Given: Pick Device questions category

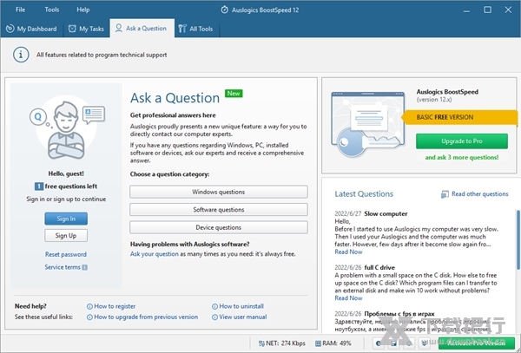Looking at the screenshot, I should click(218, 227).
